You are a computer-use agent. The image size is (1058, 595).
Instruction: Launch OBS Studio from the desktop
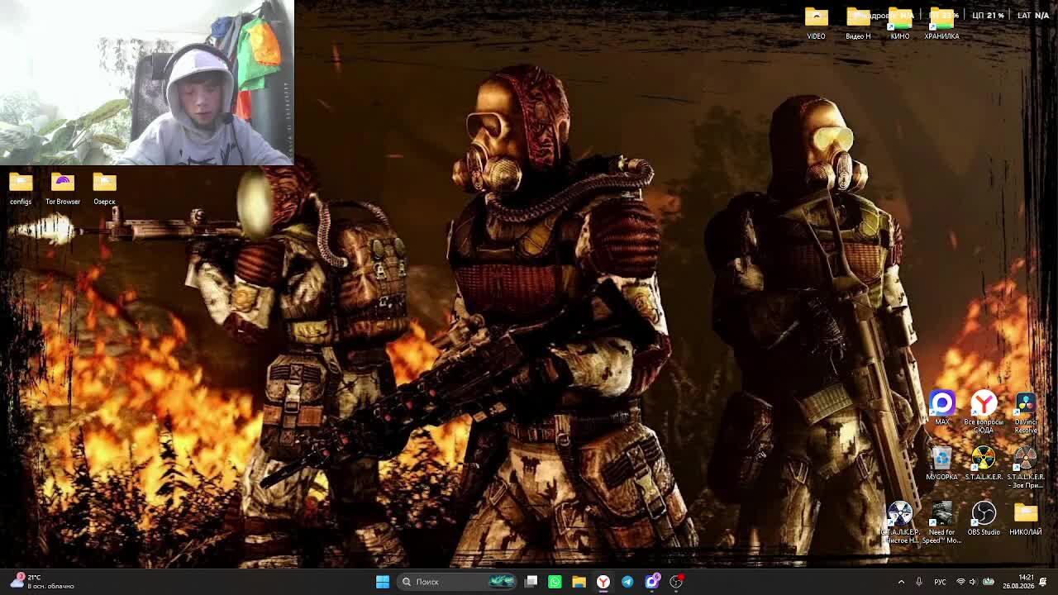(x=984, y=519)
